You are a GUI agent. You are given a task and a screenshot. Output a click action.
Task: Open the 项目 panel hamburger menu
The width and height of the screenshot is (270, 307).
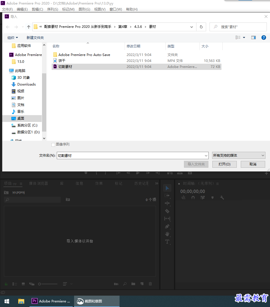pos(21,184)
